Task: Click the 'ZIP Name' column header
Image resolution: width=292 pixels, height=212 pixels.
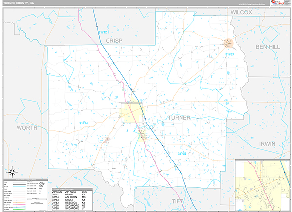Action: click(71, 192)
